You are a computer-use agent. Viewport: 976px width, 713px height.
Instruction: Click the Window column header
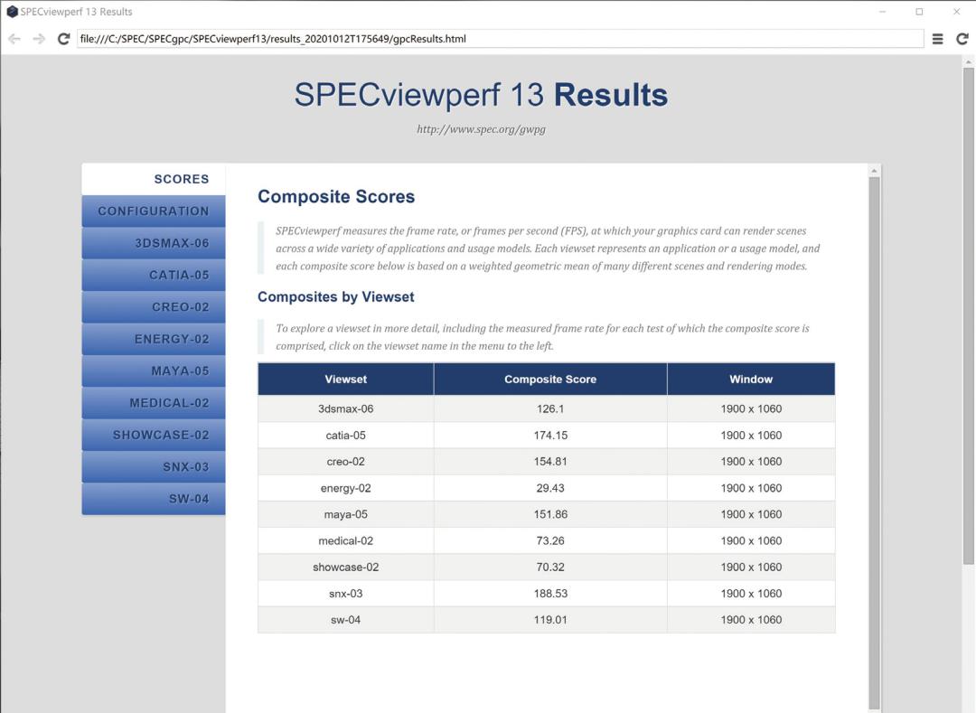pos(751,379)
